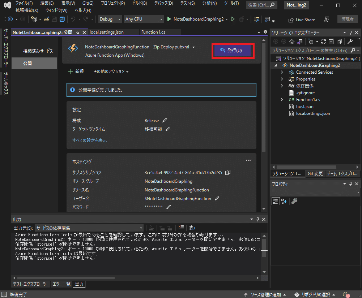Edit the Release configuration pencil icon
Viewport: 362px width, 298px height.
pyautogui.click(x=165, y=120)
